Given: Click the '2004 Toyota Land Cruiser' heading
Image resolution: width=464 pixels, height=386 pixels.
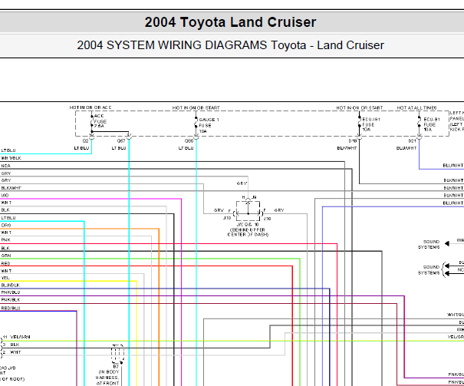Looking at the screenshot, I should coord(230,22).
